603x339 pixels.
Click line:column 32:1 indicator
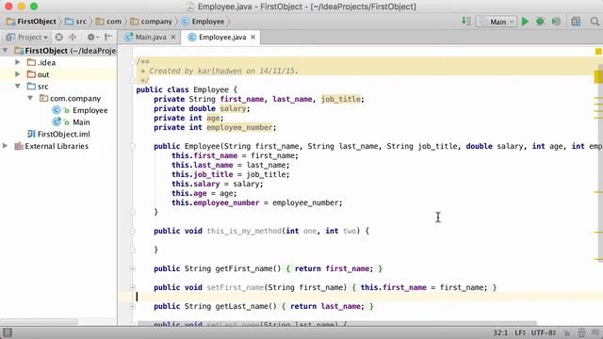pos(500,332)
